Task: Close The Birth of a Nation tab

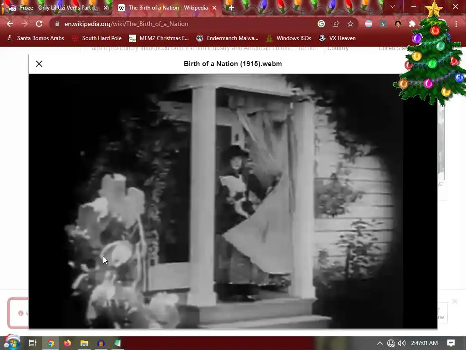Action: [214, 8]
